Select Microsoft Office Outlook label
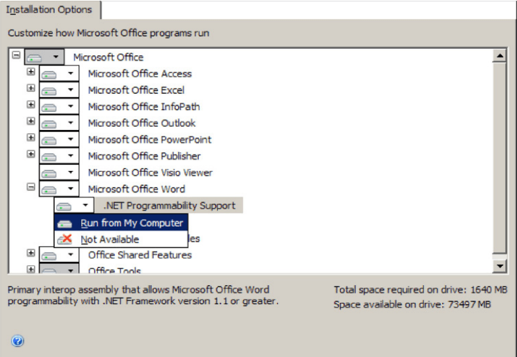The width and height of the screenshot is (517, 357). [142, 123]
